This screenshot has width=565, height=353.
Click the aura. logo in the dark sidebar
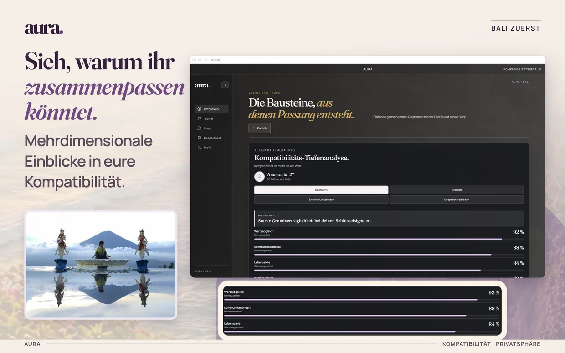tap(202, 85)
